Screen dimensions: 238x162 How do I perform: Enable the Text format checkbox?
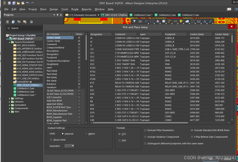click(x=119, y=140)
